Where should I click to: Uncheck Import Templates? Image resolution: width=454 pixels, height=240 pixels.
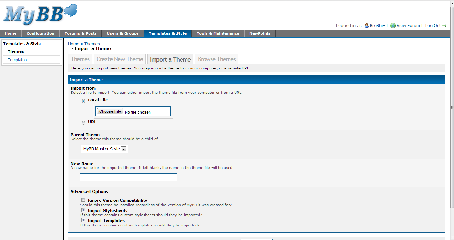pos(83,220)
